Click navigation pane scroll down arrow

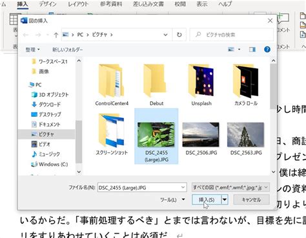pos(79,172)
